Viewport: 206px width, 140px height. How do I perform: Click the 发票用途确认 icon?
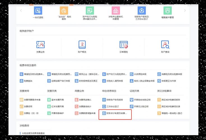click(77, 100)
